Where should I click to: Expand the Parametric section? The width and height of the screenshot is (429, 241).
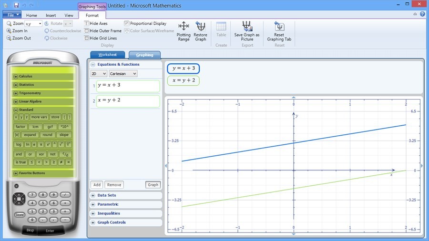(93, 204)
